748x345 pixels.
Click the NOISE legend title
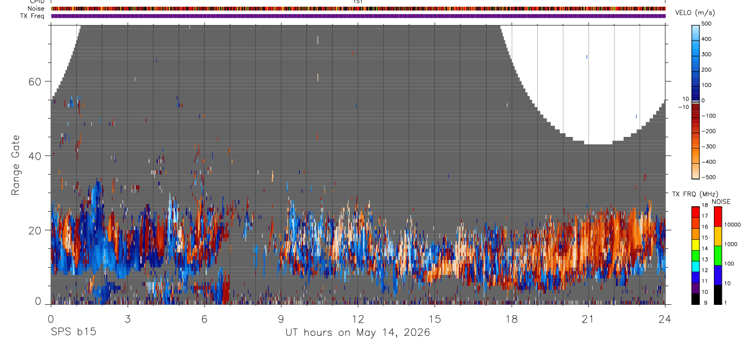721,202
